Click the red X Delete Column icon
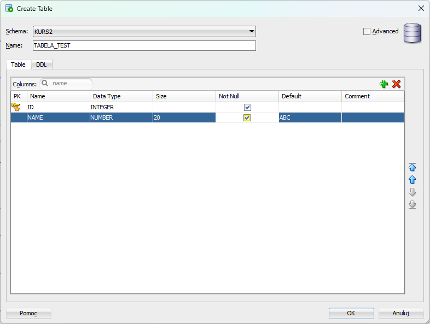Image resolution: width=430 pixels, height=324 pixels. pos(397,84)
